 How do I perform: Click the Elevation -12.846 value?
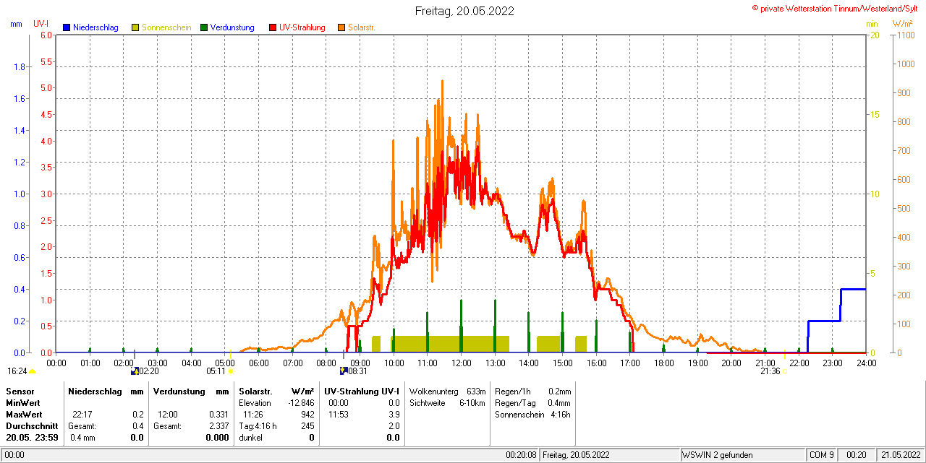coord(301,402)
